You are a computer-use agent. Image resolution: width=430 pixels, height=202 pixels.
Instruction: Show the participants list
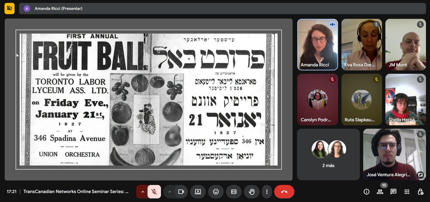tap(380, 192)
